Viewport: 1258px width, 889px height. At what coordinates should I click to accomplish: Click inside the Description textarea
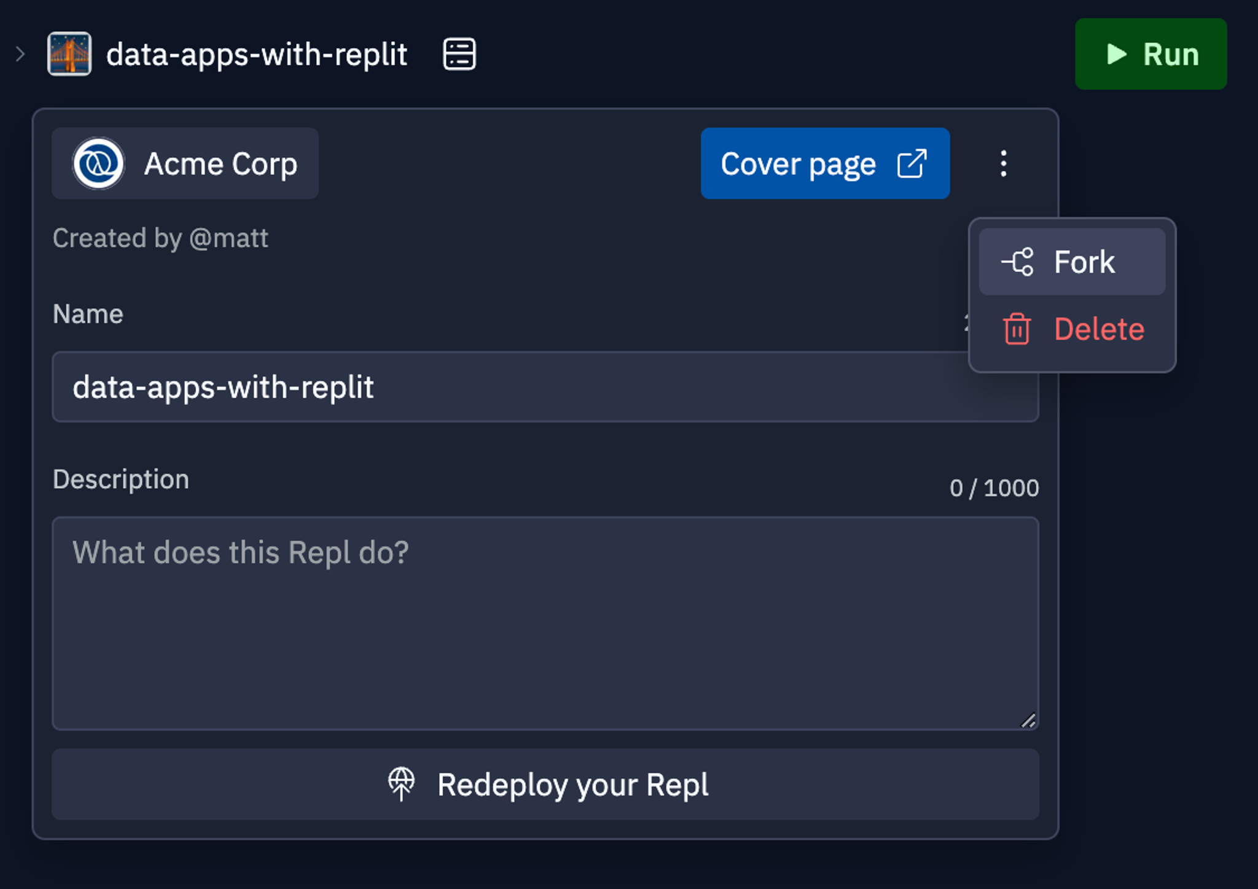tap(544, 620)
